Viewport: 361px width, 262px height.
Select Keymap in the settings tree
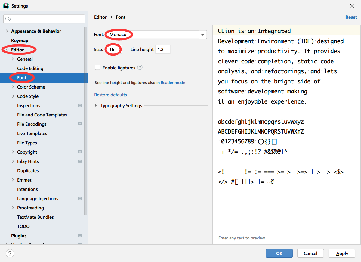(20, 41)
